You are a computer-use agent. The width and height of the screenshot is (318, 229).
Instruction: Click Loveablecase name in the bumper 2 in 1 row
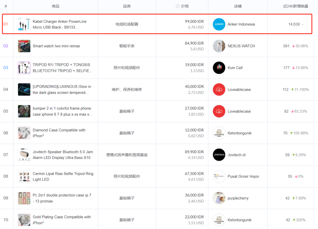[x=239, y=111]
